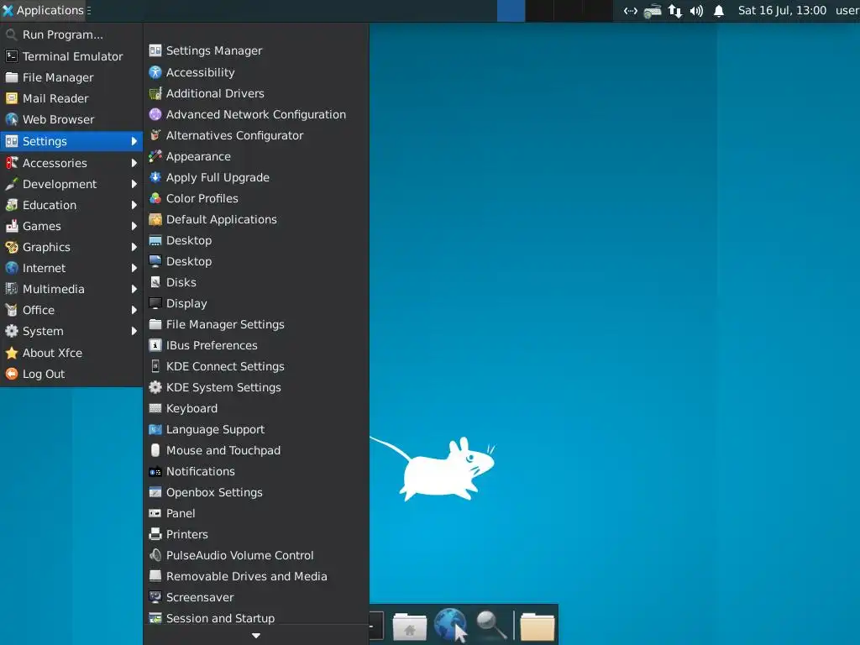Click the KDE System Settings gear icon
Viewport: 860px width, 645px height.
[155, 387]
